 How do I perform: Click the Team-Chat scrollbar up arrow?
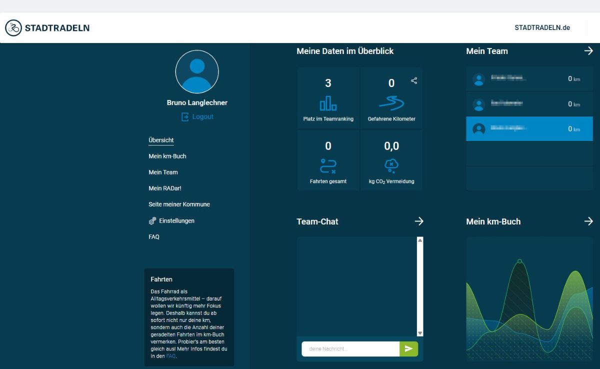click(420, 240)
